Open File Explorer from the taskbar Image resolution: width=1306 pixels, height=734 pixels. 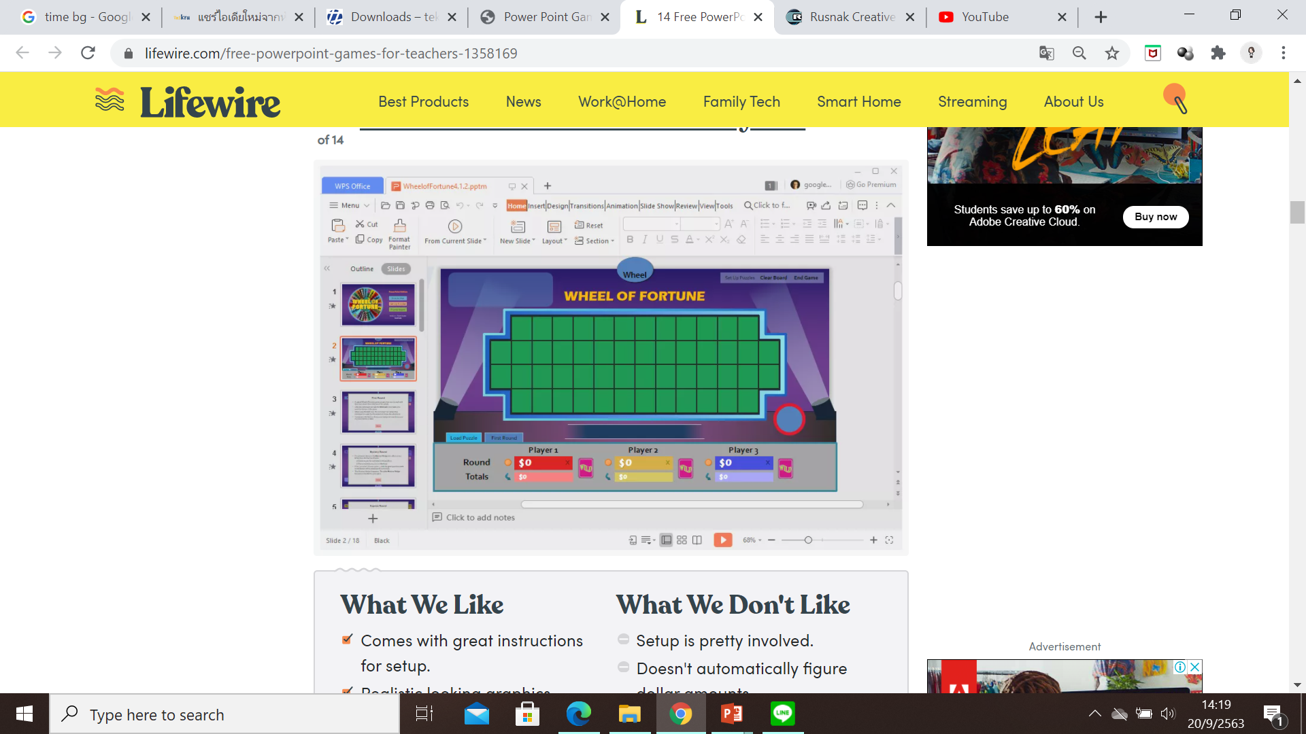pyautogui.click(x=629, y=714)
